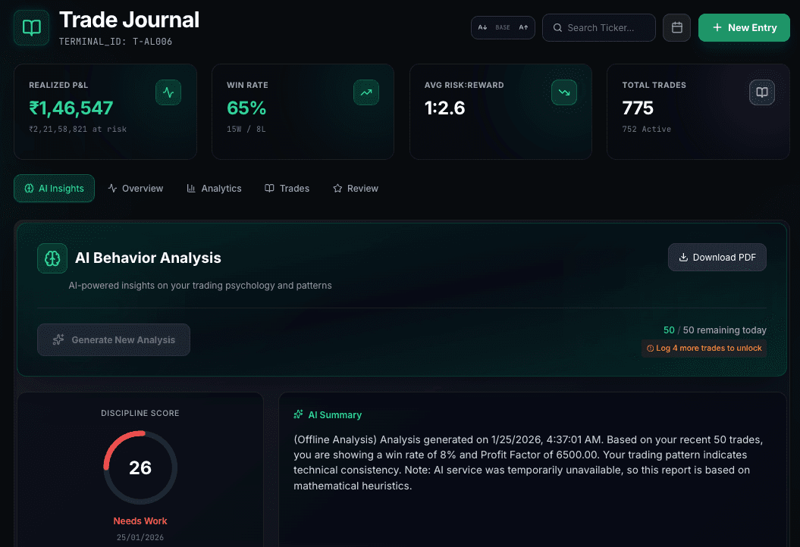Create a new entry with the New Entry button
Screen dimensions: 800x547
pyautogui.click(x=744, y=27)
